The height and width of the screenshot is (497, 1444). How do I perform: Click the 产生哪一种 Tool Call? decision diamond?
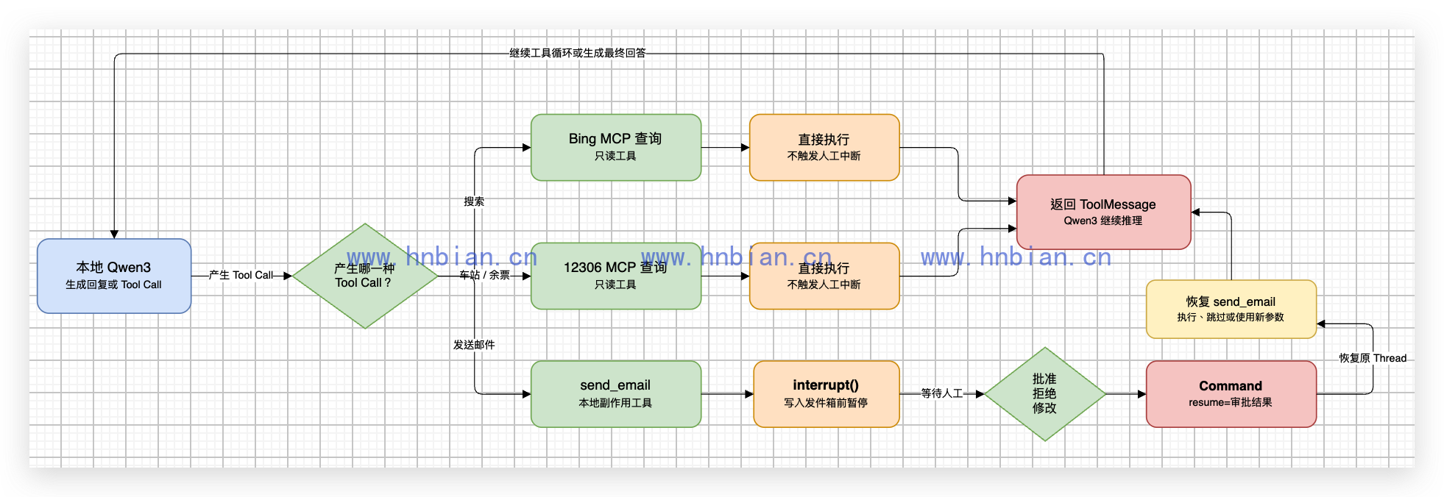(365, 276)
